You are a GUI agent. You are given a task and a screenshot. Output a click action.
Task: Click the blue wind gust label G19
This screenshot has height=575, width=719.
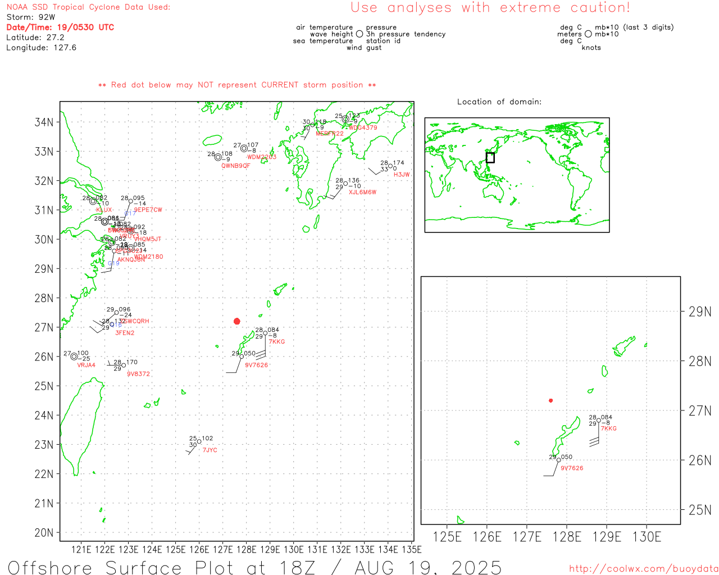(x=113, y=263)
